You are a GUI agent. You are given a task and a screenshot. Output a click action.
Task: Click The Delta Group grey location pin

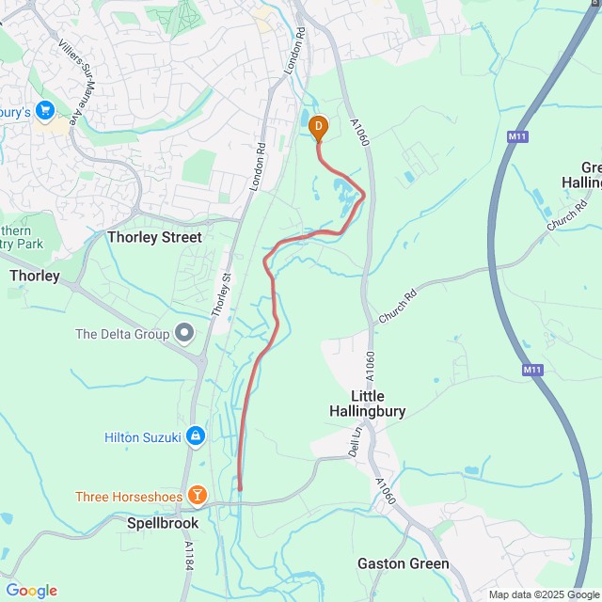(x=184, y=332)
